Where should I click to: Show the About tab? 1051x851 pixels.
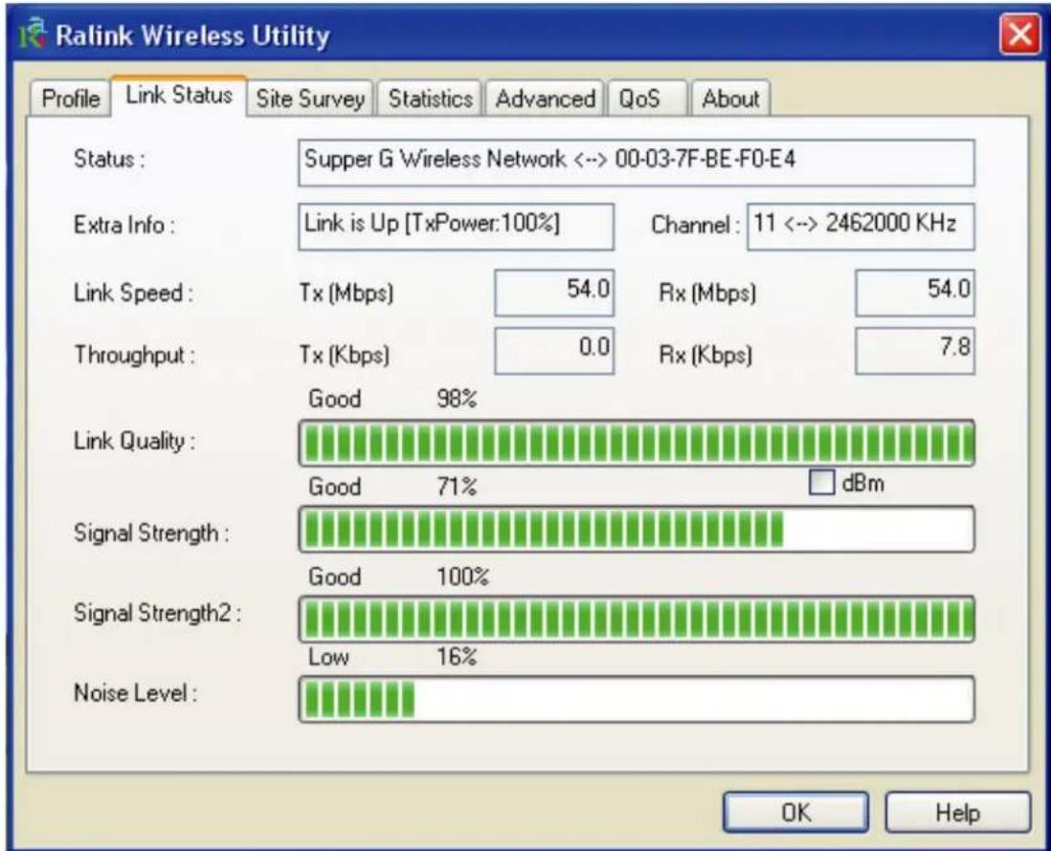tap(730, 98)
